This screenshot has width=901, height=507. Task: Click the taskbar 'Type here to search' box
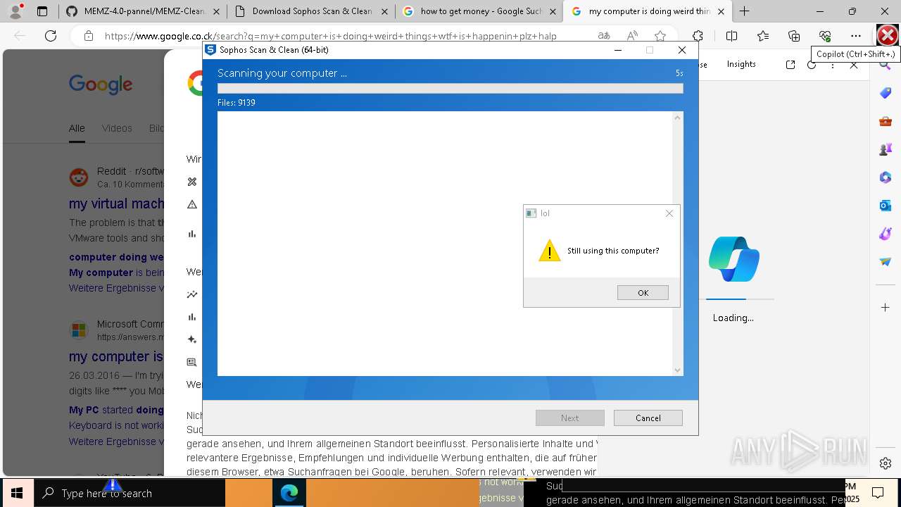[x=130, y=493]
